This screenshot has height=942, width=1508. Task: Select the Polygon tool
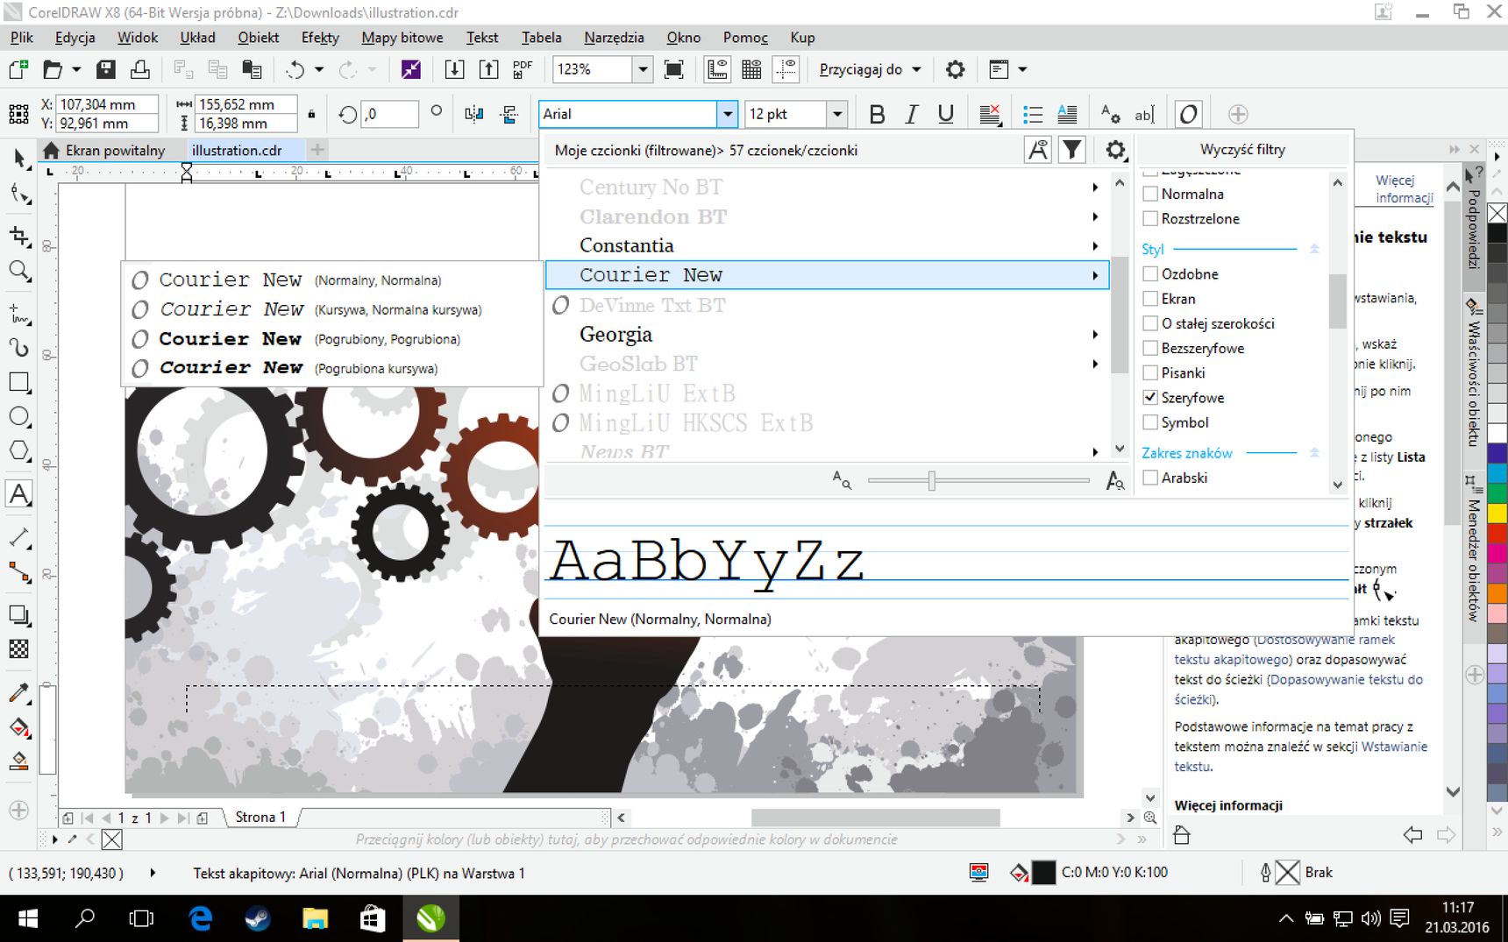pyautogui.click(x=19, y=450)
